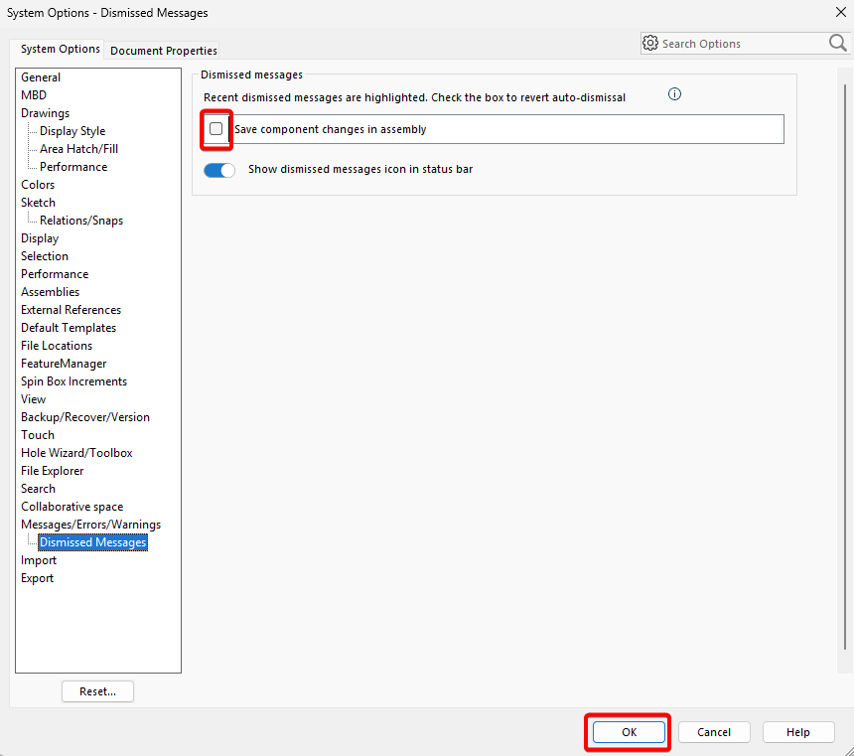Click the Save component changes in assembly text
This screenshot has height=756, width=854.
(331, 129)
